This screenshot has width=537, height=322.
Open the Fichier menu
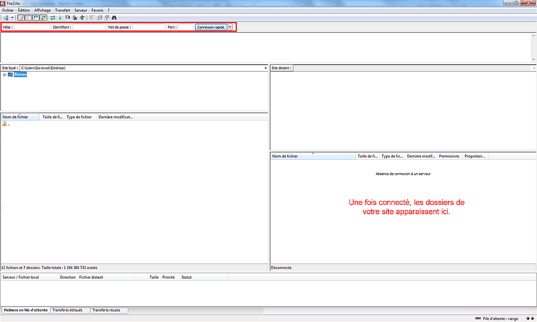(x=8, y=10)
